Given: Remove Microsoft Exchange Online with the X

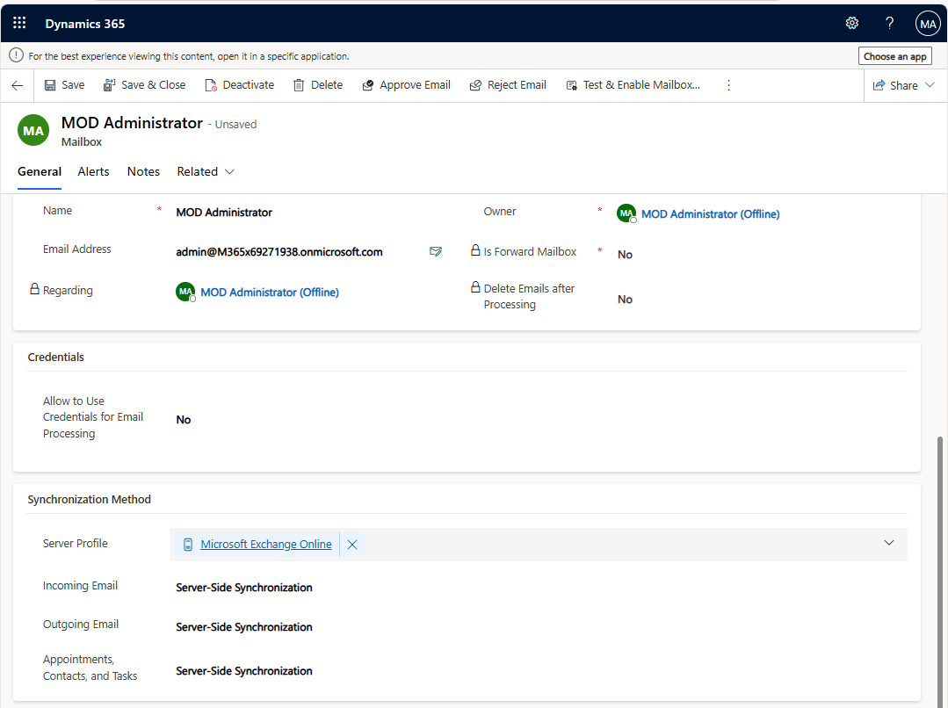Looking at the screenshot, I should coord(351,544).
